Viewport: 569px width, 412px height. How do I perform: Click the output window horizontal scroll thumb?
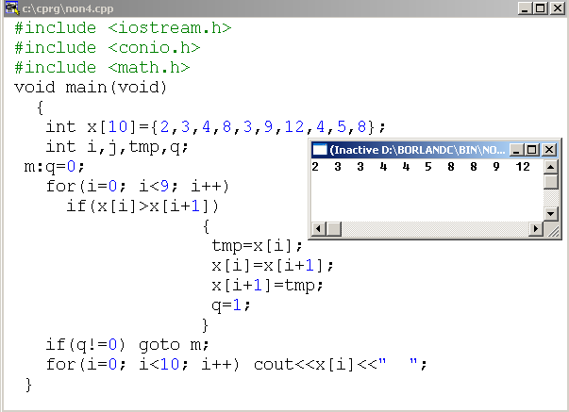[x=334, y=229]
